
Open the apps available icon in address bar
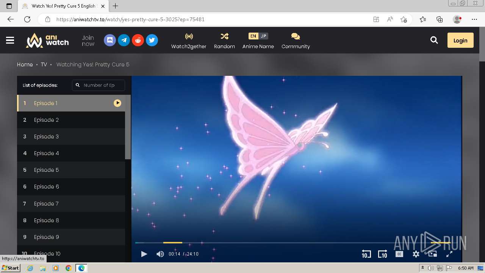[x=376, y=19]
